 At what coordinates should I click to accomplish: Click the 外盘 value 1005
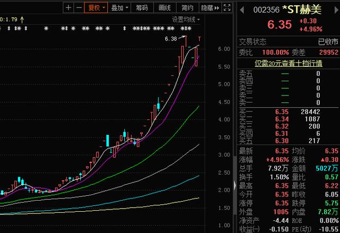tap(281, 212)
